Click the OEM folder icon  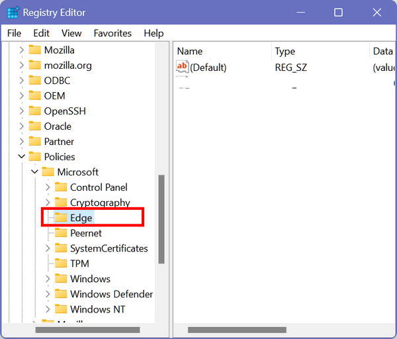pos(34,95)
